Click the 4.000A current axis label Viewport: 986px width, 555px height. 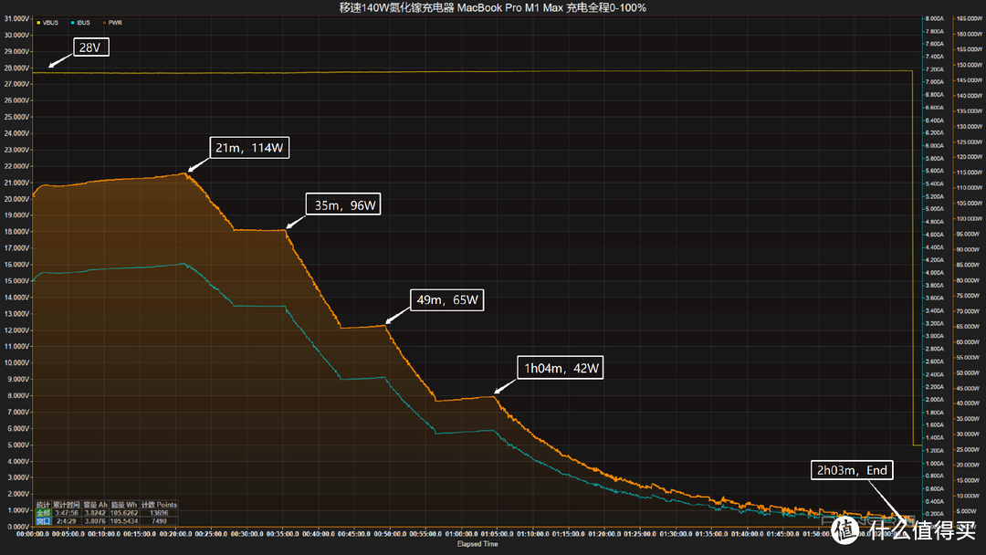click(x=935, y=273)
